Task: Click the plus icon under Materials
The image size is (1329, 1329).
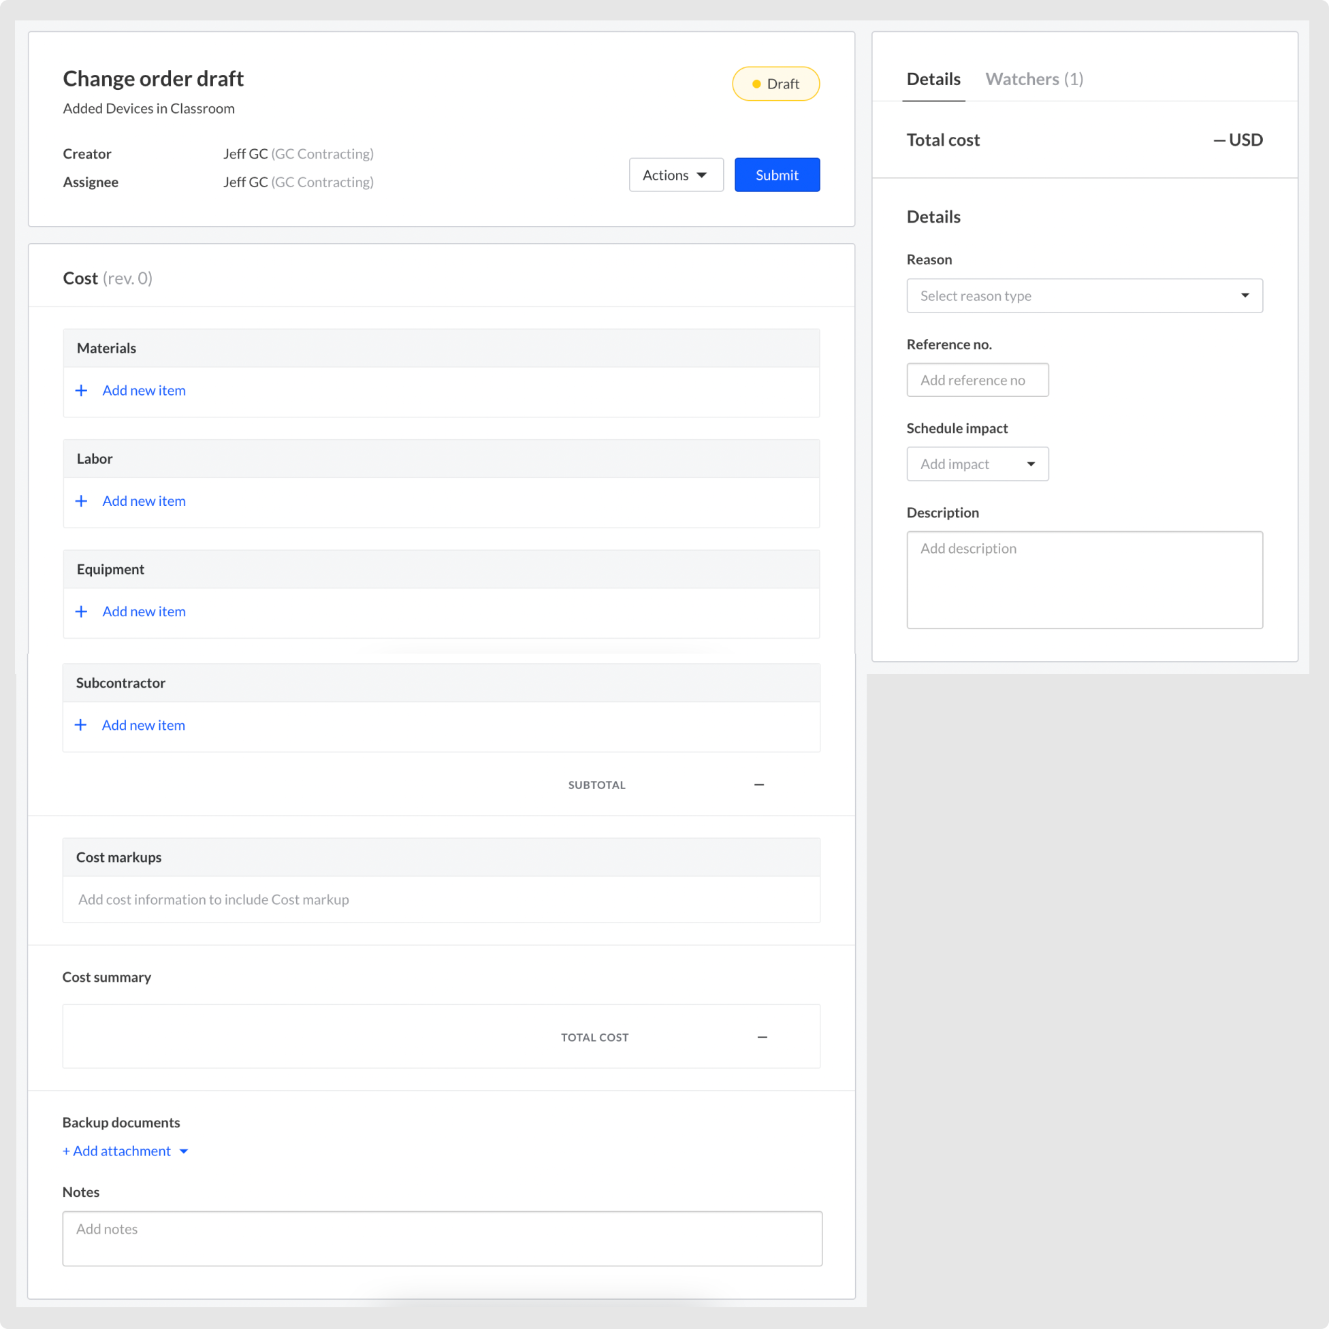Action: (81, 391)
